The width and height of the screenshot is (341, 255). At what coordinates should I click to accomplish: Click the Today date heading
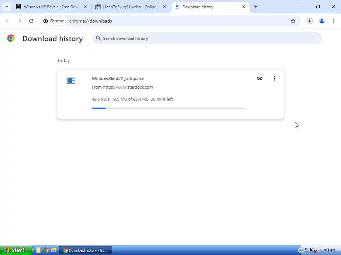(64, 60)
